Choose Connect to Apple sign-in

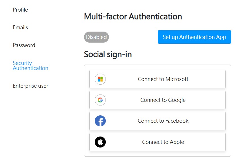(163, 142)
